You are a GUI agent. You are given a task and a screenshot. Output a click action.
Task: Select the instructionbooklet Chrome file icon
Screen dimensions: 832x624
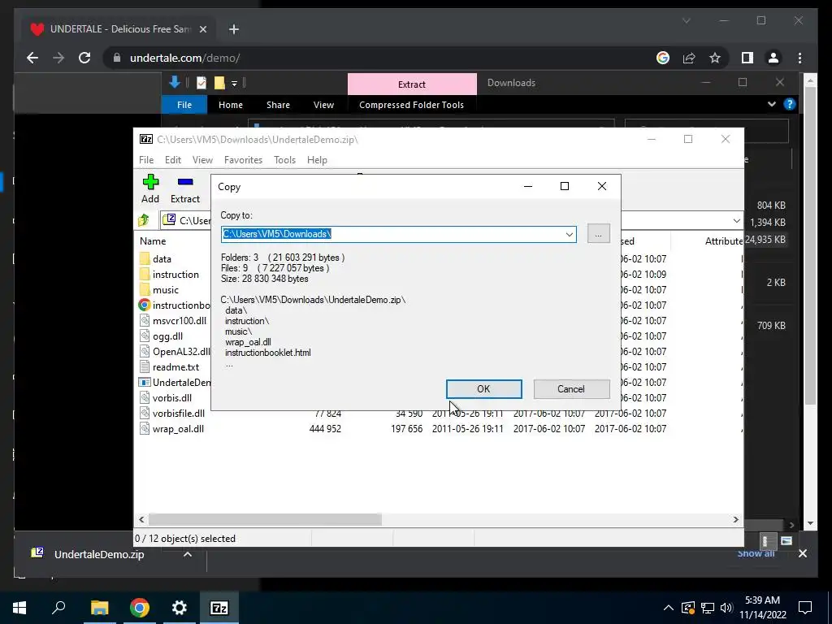145,305
